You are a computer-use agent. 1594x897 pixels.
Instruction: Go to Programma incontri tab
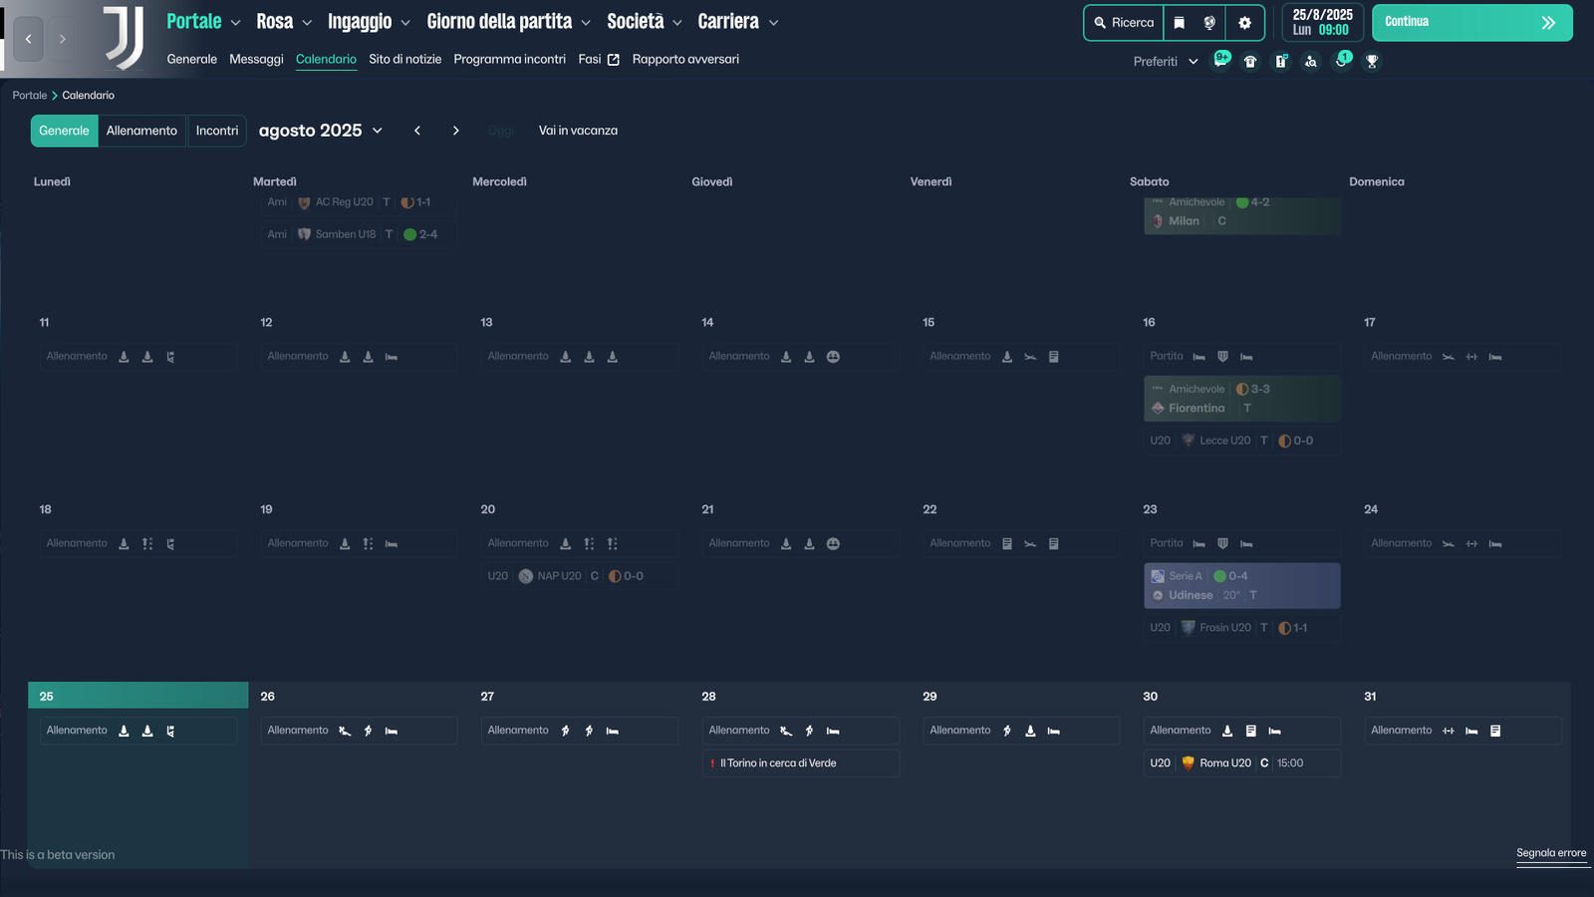tap(509, 60)
